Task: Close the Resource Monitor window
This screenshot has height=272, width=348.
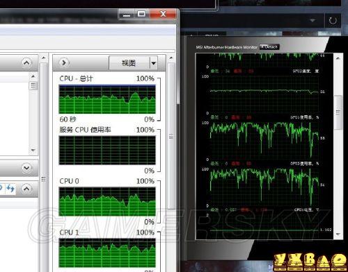Action: (x=163, y=14)
